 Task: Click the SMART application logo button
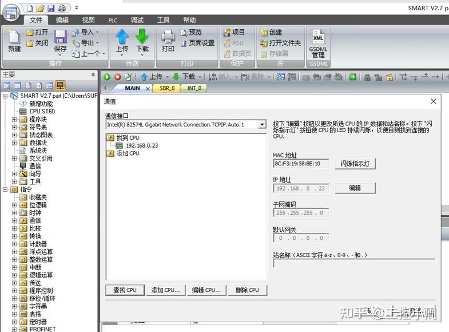pos(11,13)
